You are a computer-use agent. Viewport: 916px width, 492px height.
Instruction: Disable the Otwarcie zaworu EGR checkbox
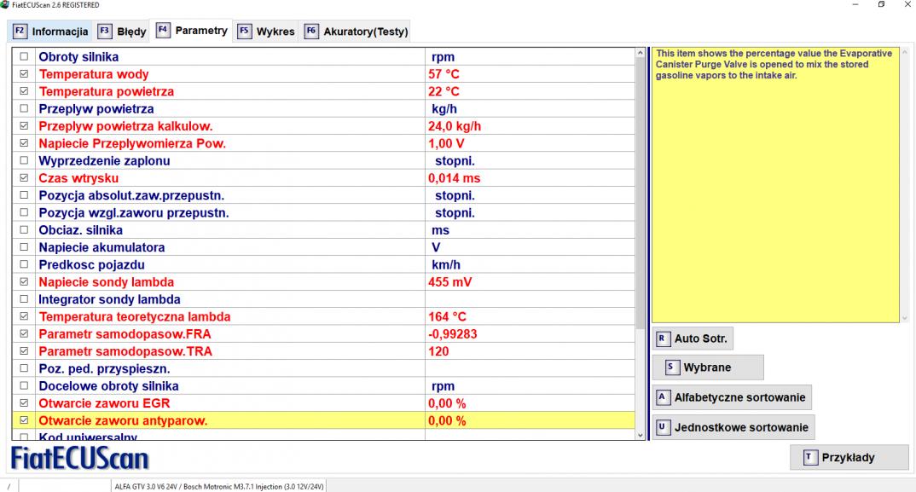(x=24, y=403)
